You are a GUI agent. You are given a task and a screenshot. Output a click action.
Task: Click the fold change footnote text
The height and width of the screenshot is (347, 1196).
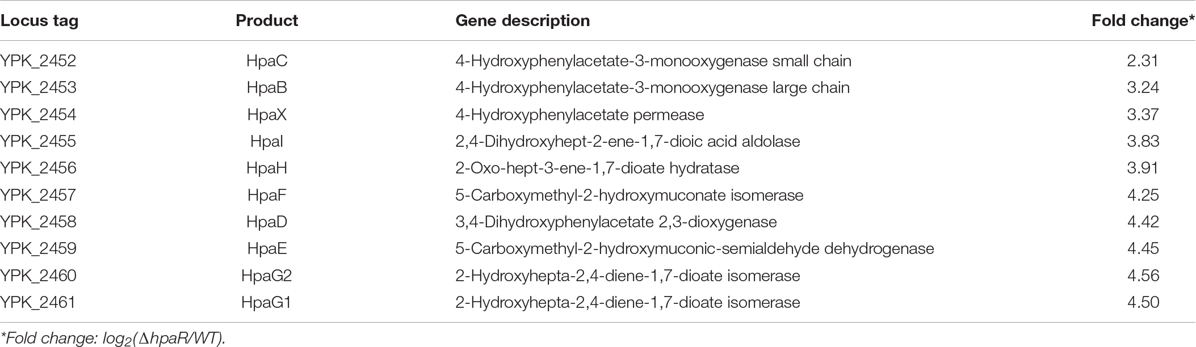pos(113,338)
